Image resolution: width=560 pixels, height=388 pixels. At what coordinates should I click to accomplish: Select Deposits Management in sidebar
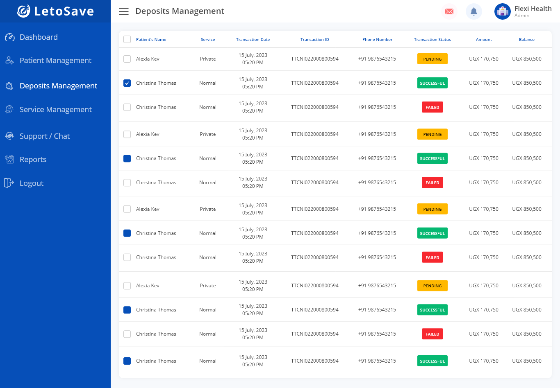[x=58, y=86]
